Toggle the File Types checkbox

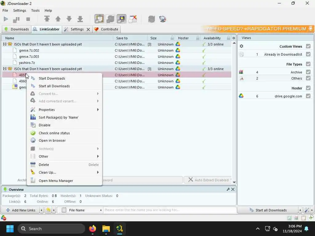[308, 64]
